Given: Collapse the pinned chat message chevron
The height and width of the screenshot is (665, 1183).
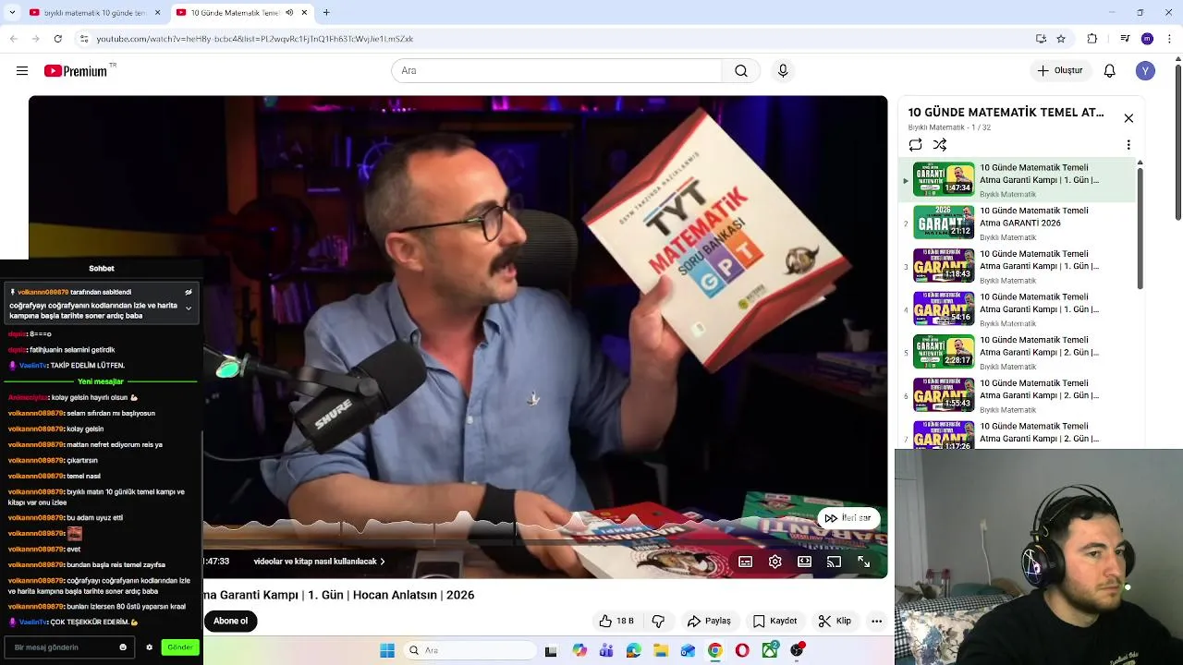Looking at the screenshot, I should coord(189,308).
